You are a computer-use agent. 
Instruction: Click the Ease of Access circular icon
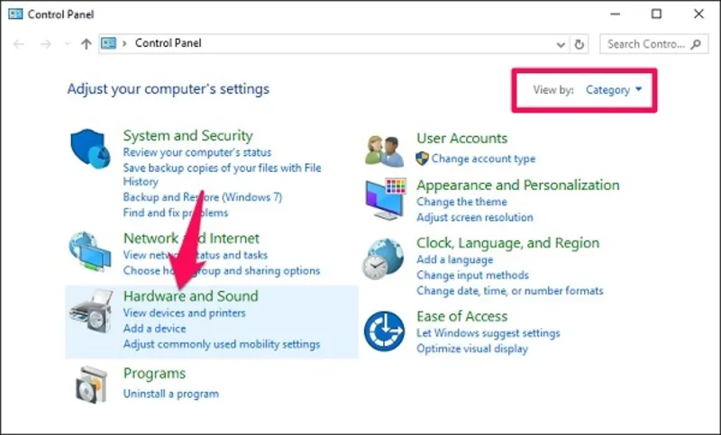click(385, 331)
